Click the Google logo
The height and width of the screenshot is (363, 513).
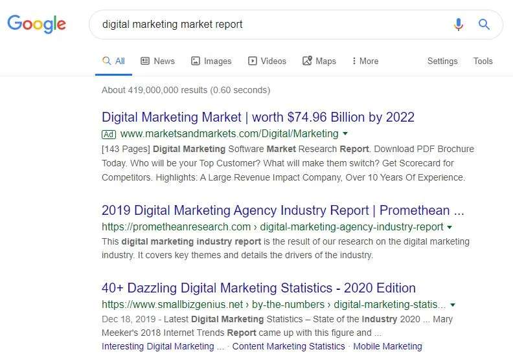tap(37, 24)
